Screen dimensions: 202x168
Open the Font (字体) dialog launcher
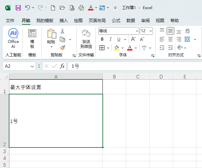click(153, 56)
